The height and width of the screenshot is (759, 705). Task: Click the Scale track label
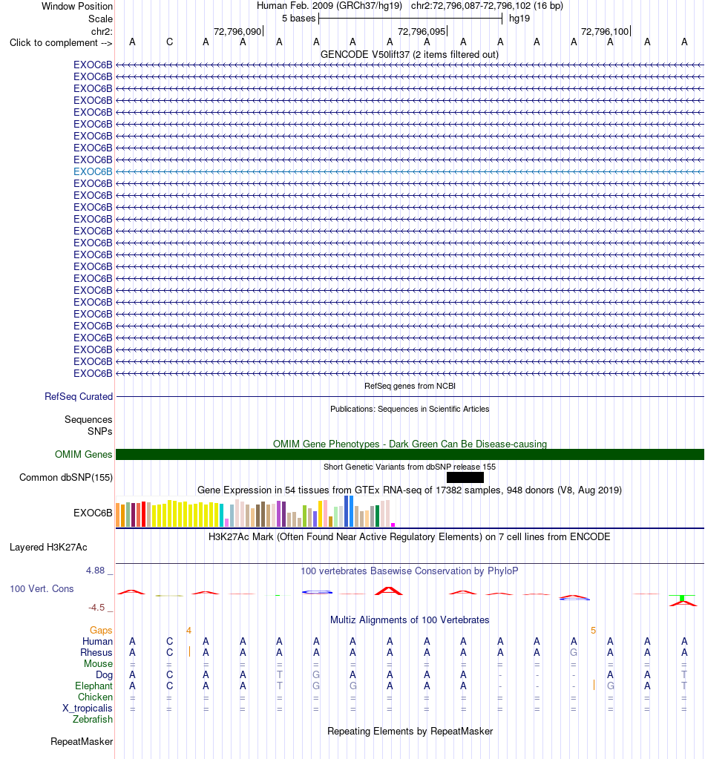[100, 19]
